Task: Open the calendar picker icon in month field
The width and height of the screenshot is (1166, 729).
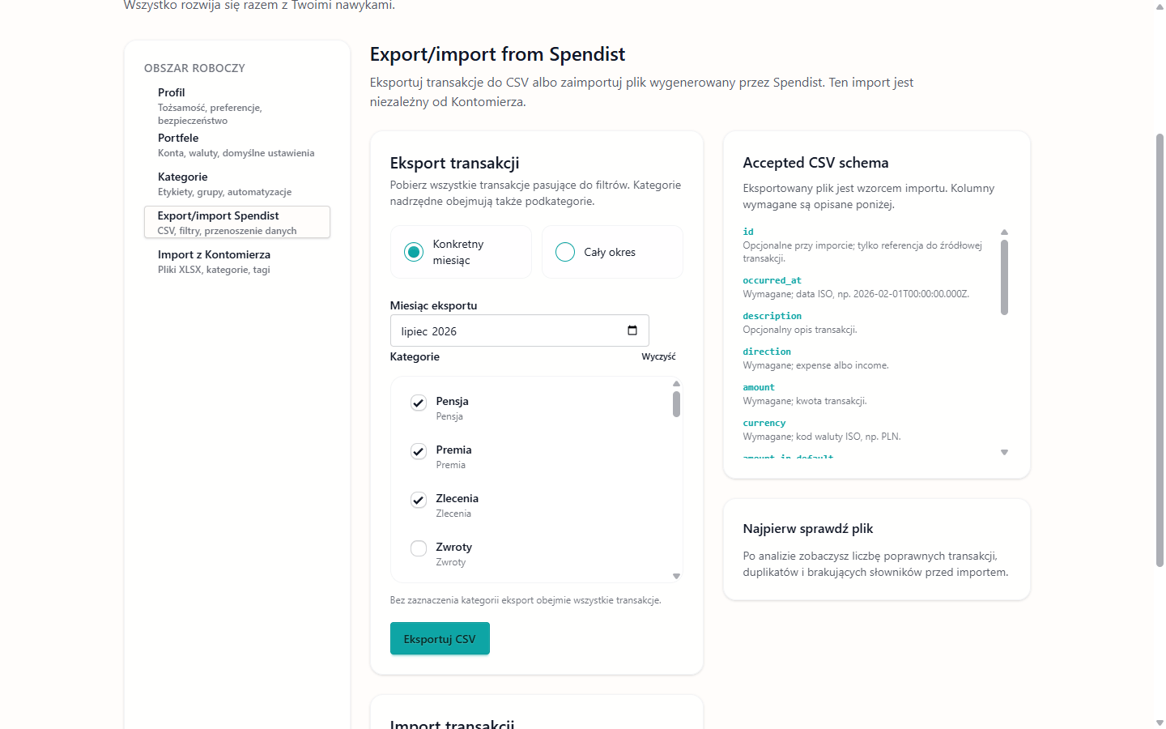Action: [632, 330]
